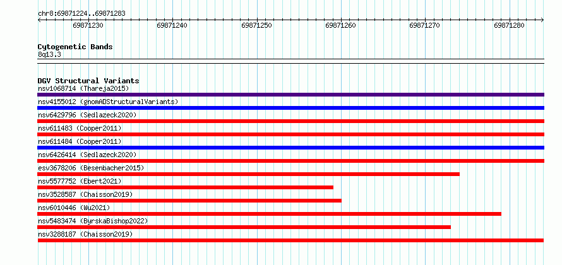Click the right arrowhead of the coordinate ruler

(542, 20)
